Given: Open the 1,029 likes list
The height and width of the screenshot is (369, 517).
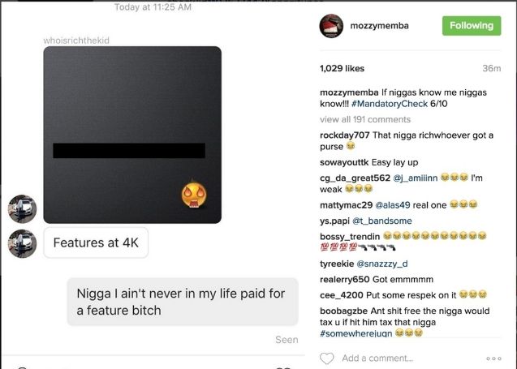Looking at the screenshot, I should (x=342, y=68).
